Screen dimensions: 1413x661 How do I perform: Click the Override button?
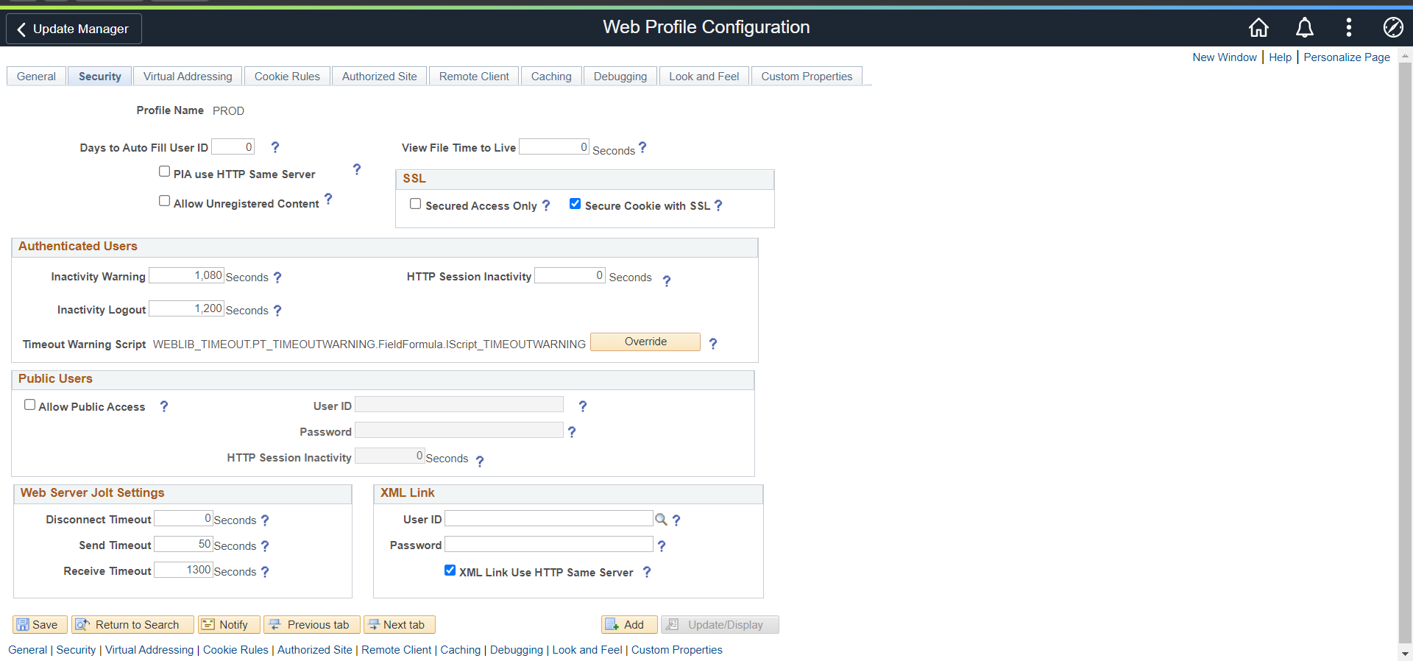click(645, 342)
